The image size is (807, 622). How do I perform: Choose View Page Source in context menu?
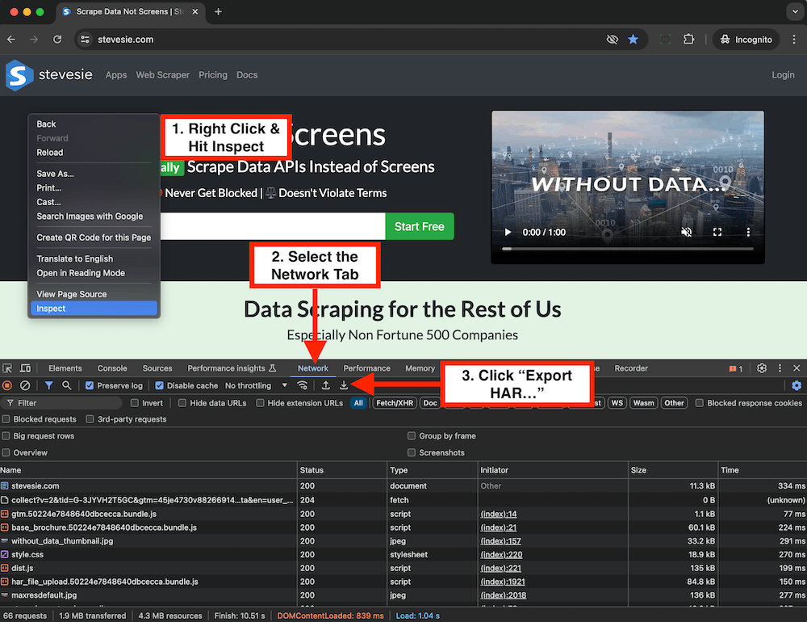point(94,294)
